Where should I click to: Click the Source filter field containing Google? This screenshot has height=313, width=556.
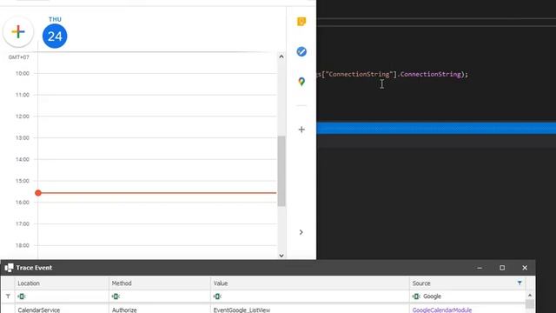[467, 296]
